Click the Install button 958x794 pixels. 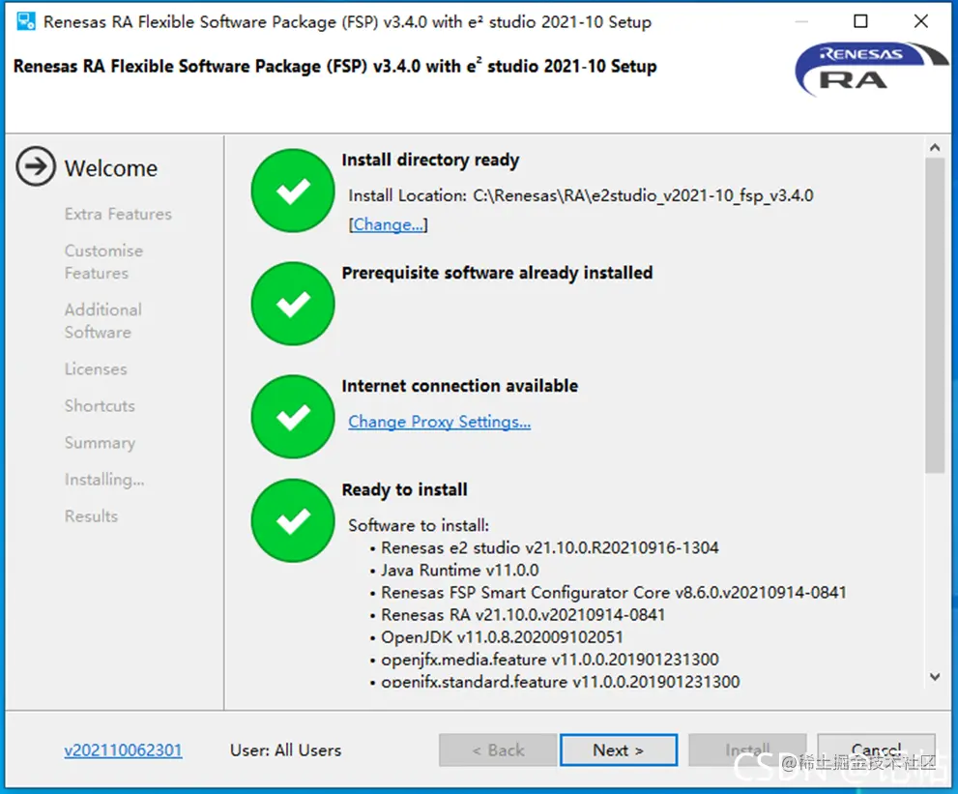(x=747, y=750)
